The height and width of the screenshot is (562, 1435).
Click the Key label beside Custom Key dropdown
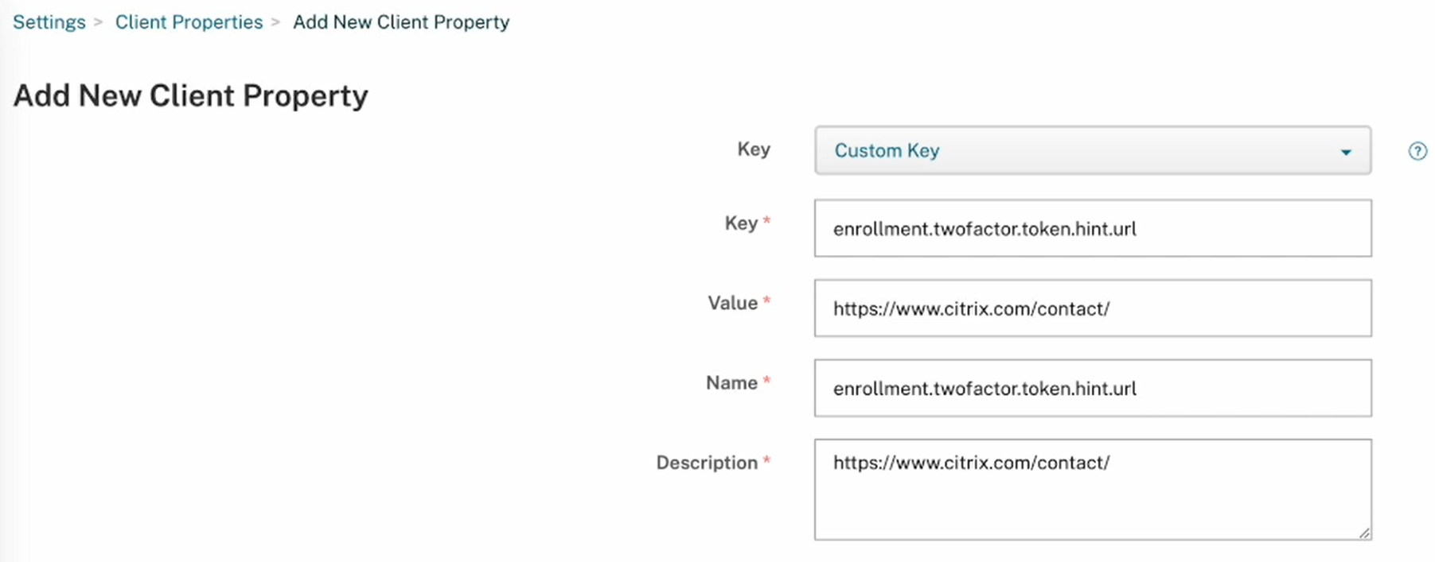[x=753, y=149]
